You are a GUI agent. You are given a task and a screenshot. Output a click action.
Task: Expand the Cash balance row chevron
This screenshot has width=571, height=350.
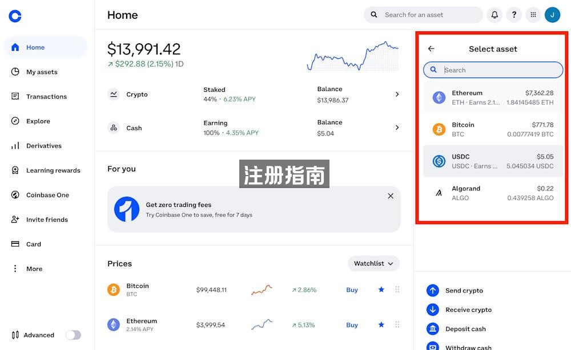397,128
